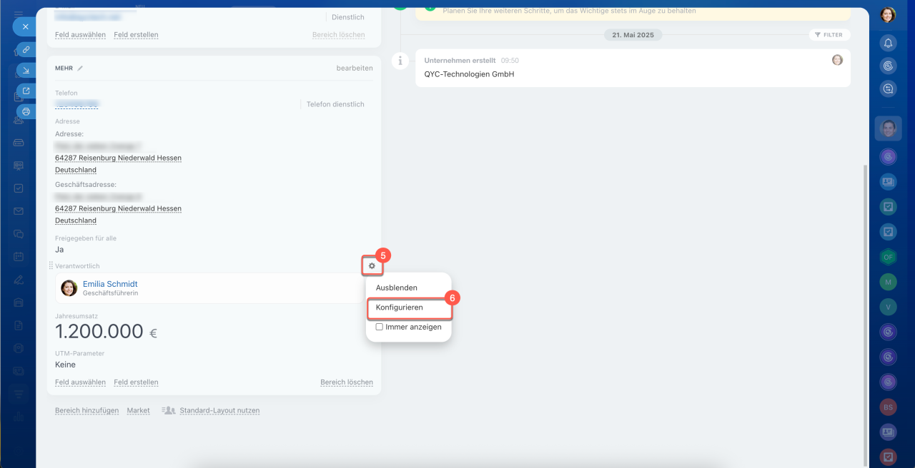
Task: Click the Unternehmen erstellt entry heading
Action: pos(460,61)
